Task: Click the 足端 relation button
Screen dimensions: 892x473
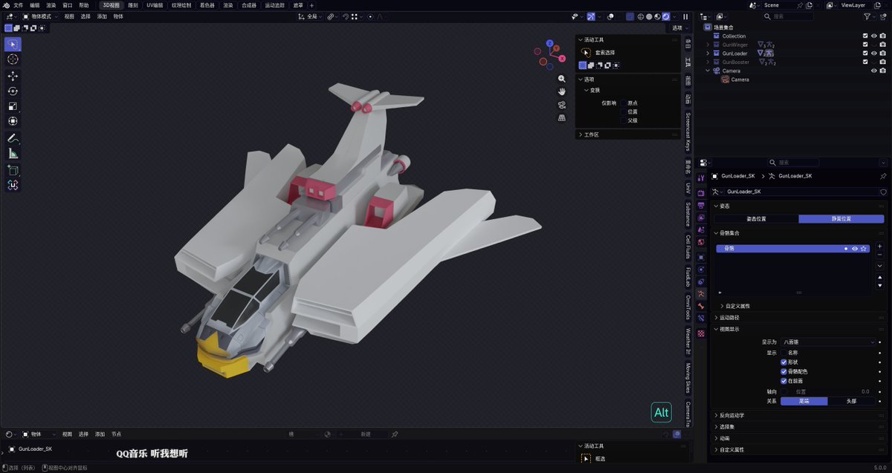Action: click(x=804, y=400)
